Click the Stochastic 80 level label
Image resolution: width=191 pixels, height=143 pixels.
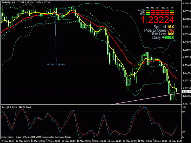click(184, 112)
